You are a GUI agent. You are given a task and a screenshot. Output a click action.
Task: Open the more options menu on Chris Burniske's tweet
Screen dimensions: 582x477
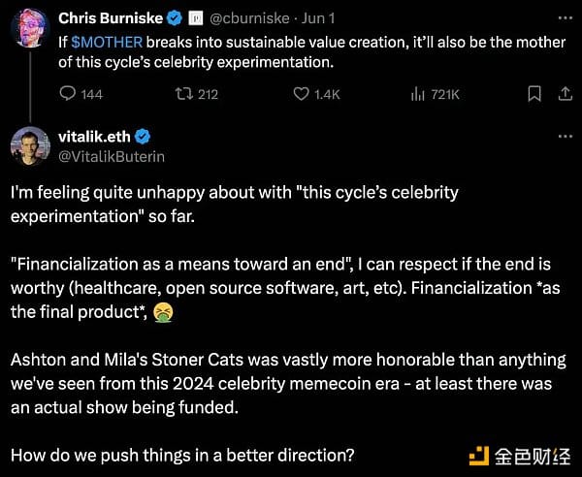[x=566, y=17]
